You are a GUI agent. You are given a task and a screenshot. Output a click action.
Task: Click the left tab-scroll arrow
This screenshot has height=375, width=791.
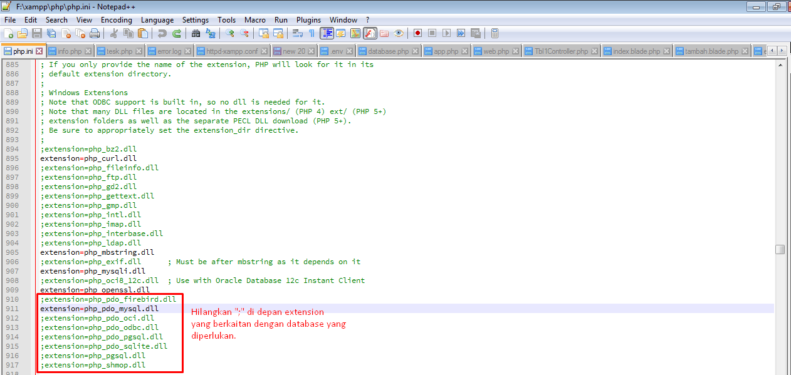point(773,50)
